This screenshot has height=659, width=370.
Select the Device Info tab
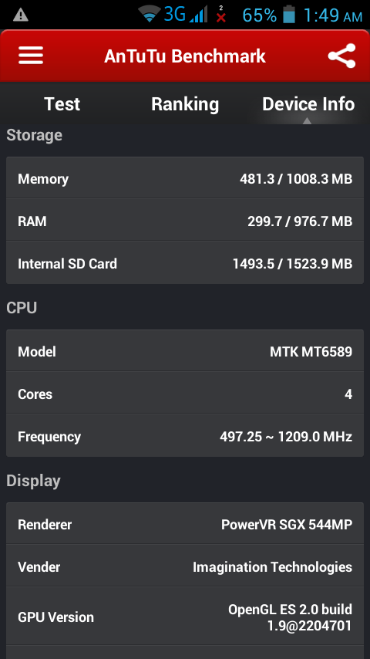coord(308,104)
